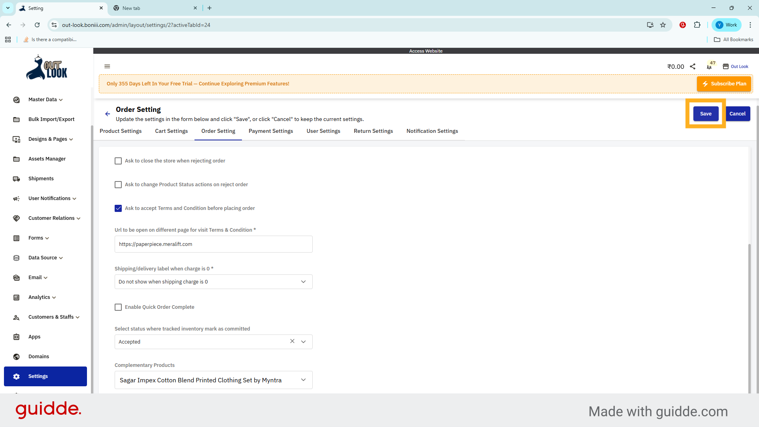Bookmark this page with star icon

pos(663,25)
